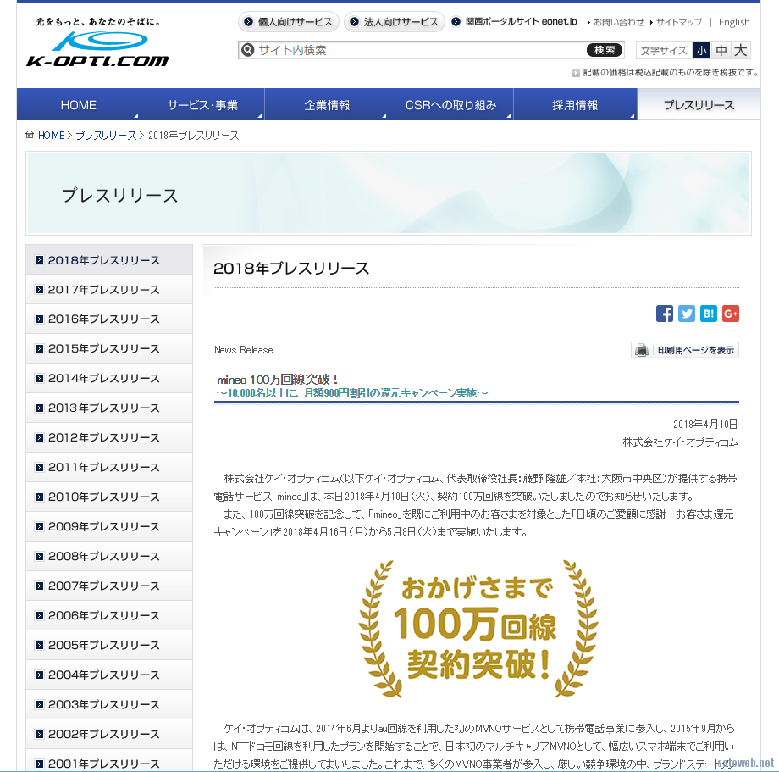
Task: Open 2012年プレスリリース in the sidebar
Action: [109, 437]
